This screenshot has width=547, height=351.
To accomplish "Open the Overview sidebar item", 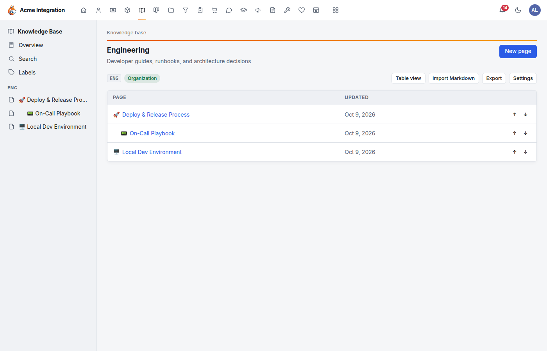I will pos(48,45).
